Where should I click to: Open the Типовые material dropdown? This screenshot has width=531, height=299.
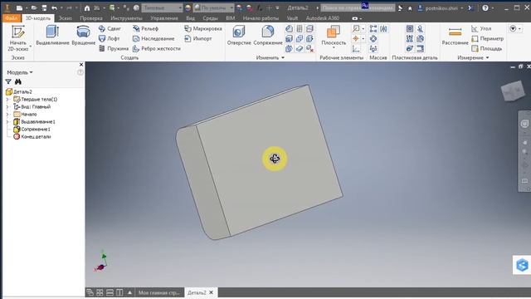click(x=162, y=7)
